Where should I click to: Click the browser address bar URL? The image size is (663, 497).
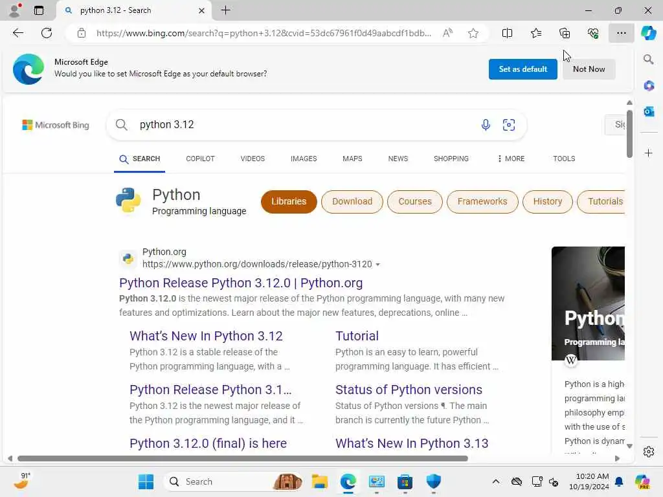[x=264, y=33]
